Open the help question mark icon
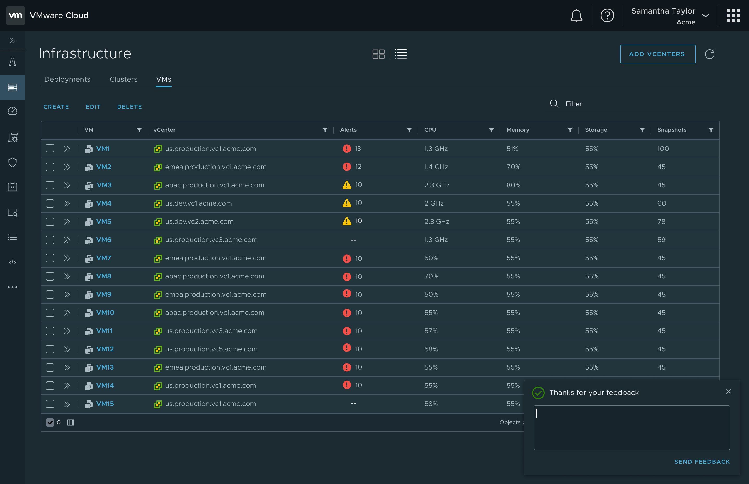 pos(607,15)
